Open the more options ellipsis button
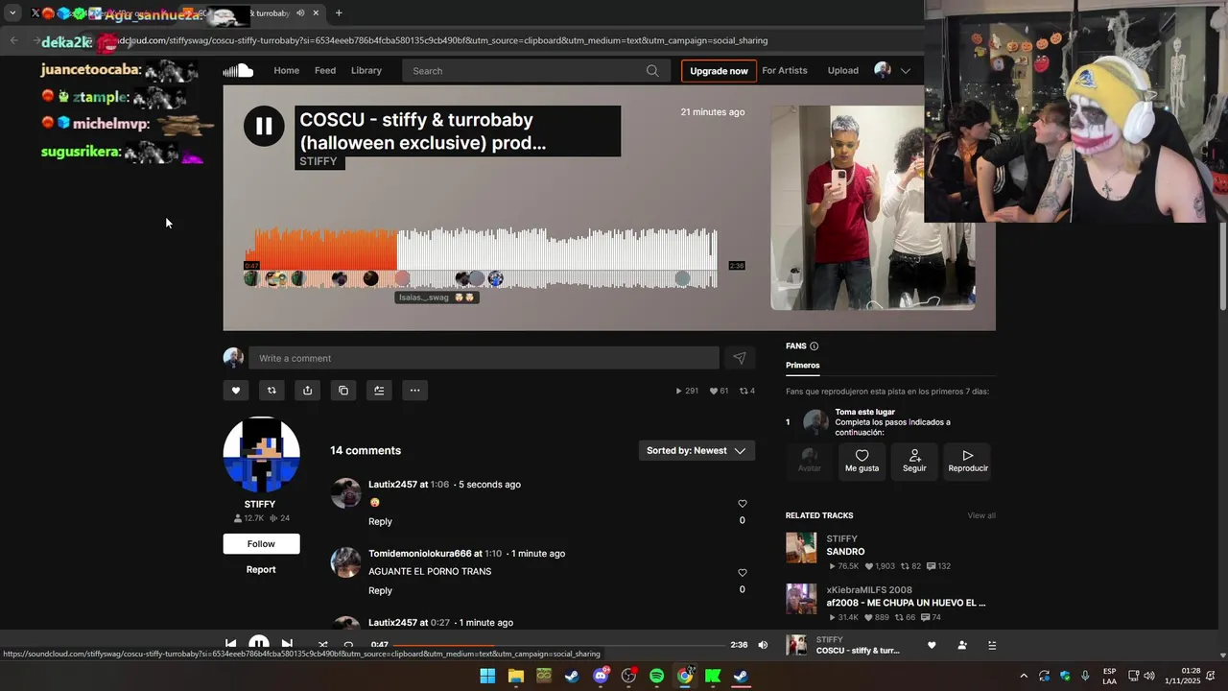The height and width of the screenshot is (691, 1228). point(414,391)
